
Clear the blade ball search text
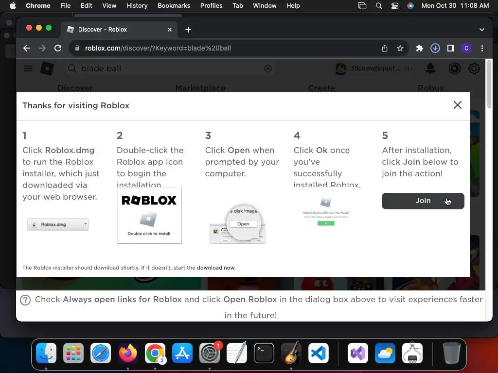[268, 68]
